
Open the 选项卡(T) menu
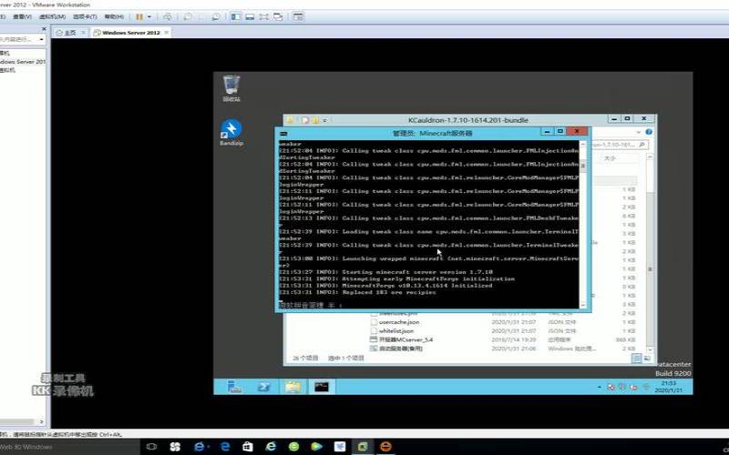[x=85, y=16]
